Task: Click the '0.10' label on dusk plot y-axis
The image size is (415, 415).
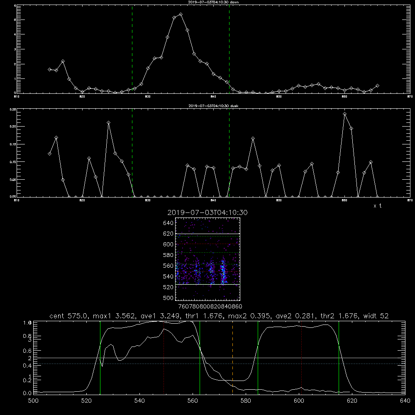Action: 13,162
